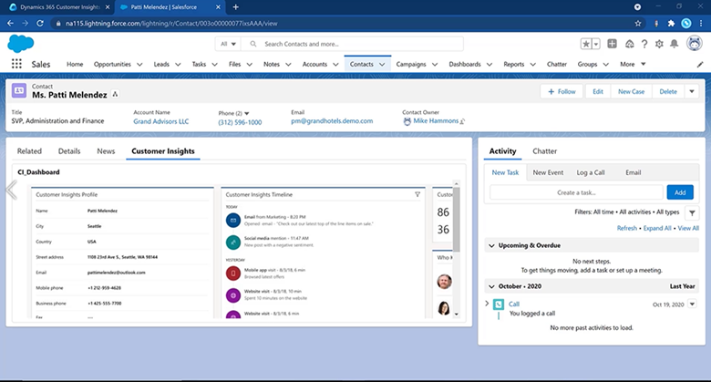Expand the Leads nav dropdown
Viewport: 711px width, 382px height.
point(178,65)
